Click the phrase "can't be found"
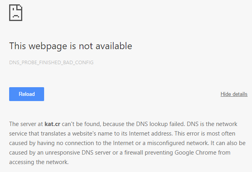Image resolution: width=252 pixels, height=172 pixels. tap(79, 124)
